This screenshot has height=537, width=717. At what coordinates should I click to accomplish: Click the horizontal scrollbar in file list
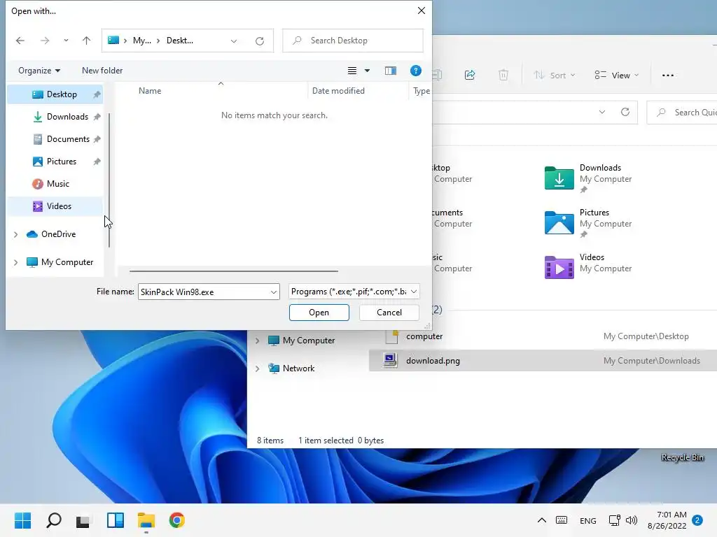234,271
